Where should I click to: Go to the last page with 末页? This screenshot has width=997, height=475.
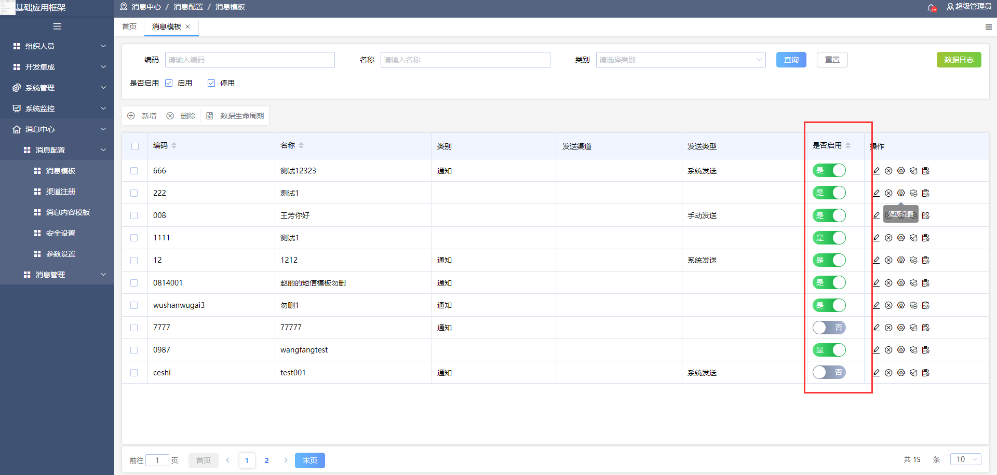pyautogui.click(x=310, y=460)
